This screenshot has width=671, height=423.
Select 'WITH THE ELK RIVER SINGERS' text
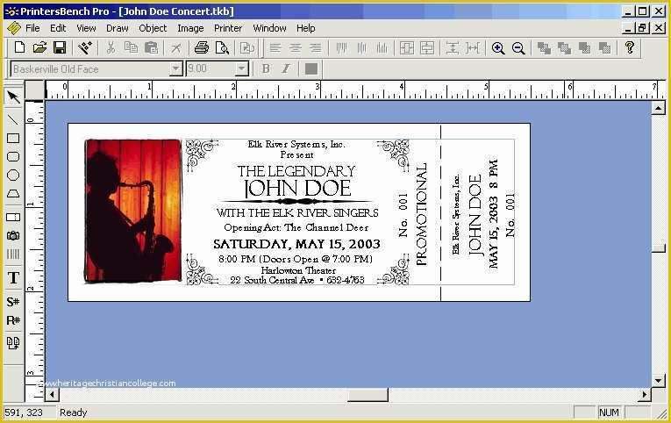point(297,212)
